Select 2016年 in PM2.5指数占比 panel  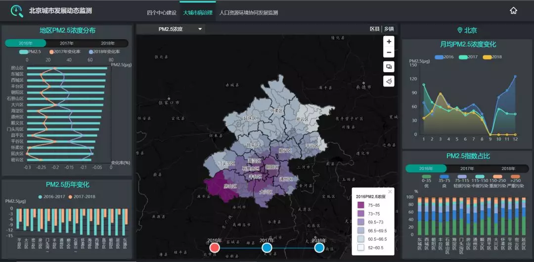point(426,168)
